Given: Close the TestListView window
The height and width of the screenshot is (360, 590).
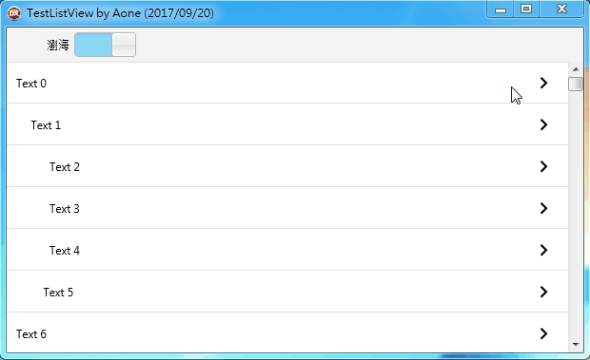Looking at the screenshot, I should (561, 9).
